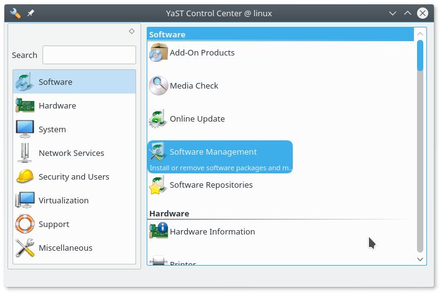The width and height of the screenshot is (442, 295).
Task: Click the Install or remove software description
Action: coord(221,168)
